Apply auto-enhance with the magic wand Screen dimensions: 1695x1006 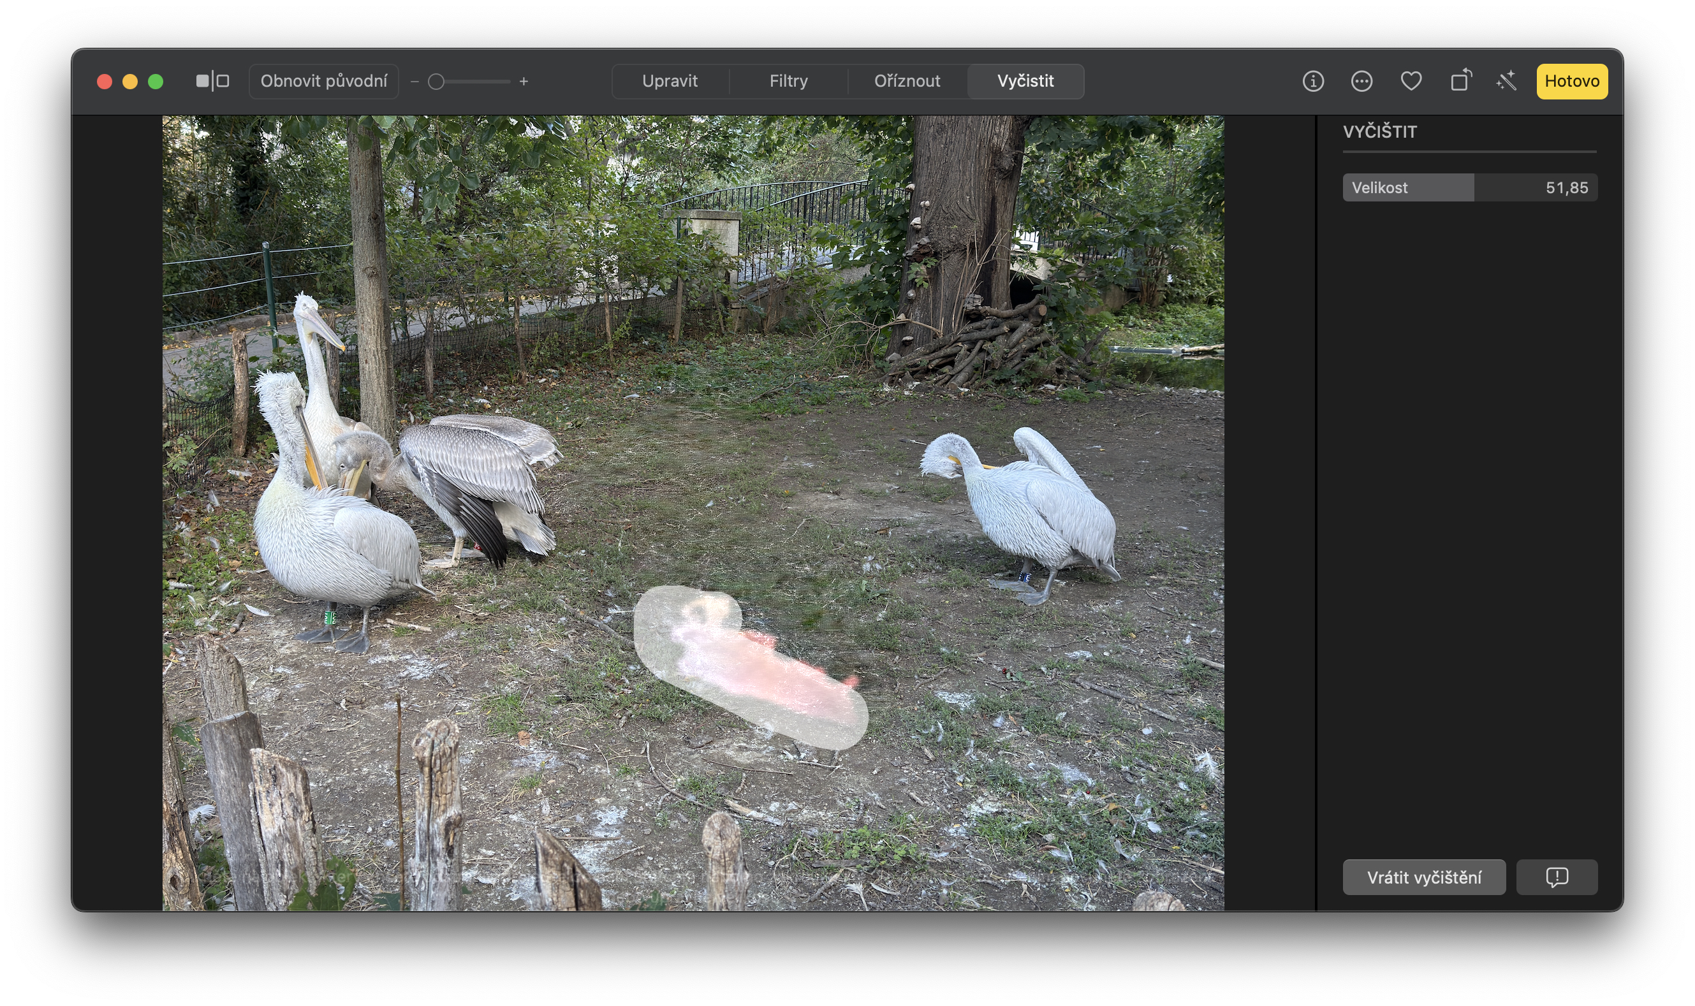point(1506,81)
